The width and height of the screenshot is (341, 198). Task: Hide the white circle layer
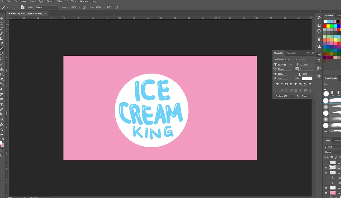[x=326, y=188]
